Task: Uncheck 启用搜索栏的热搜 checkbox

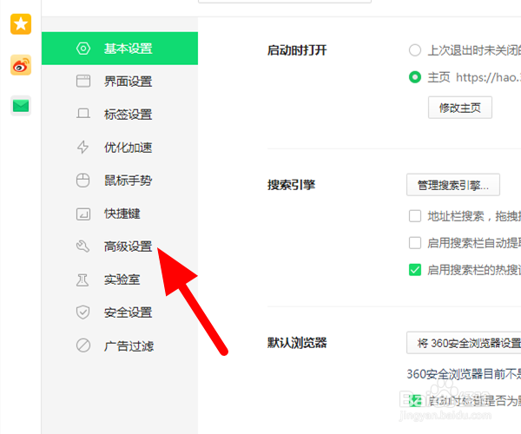Action: [415, 270]
